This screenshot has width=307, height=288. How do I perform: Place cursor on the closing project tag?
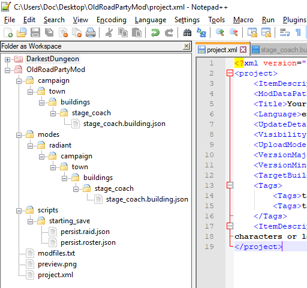tap(258, 247)
